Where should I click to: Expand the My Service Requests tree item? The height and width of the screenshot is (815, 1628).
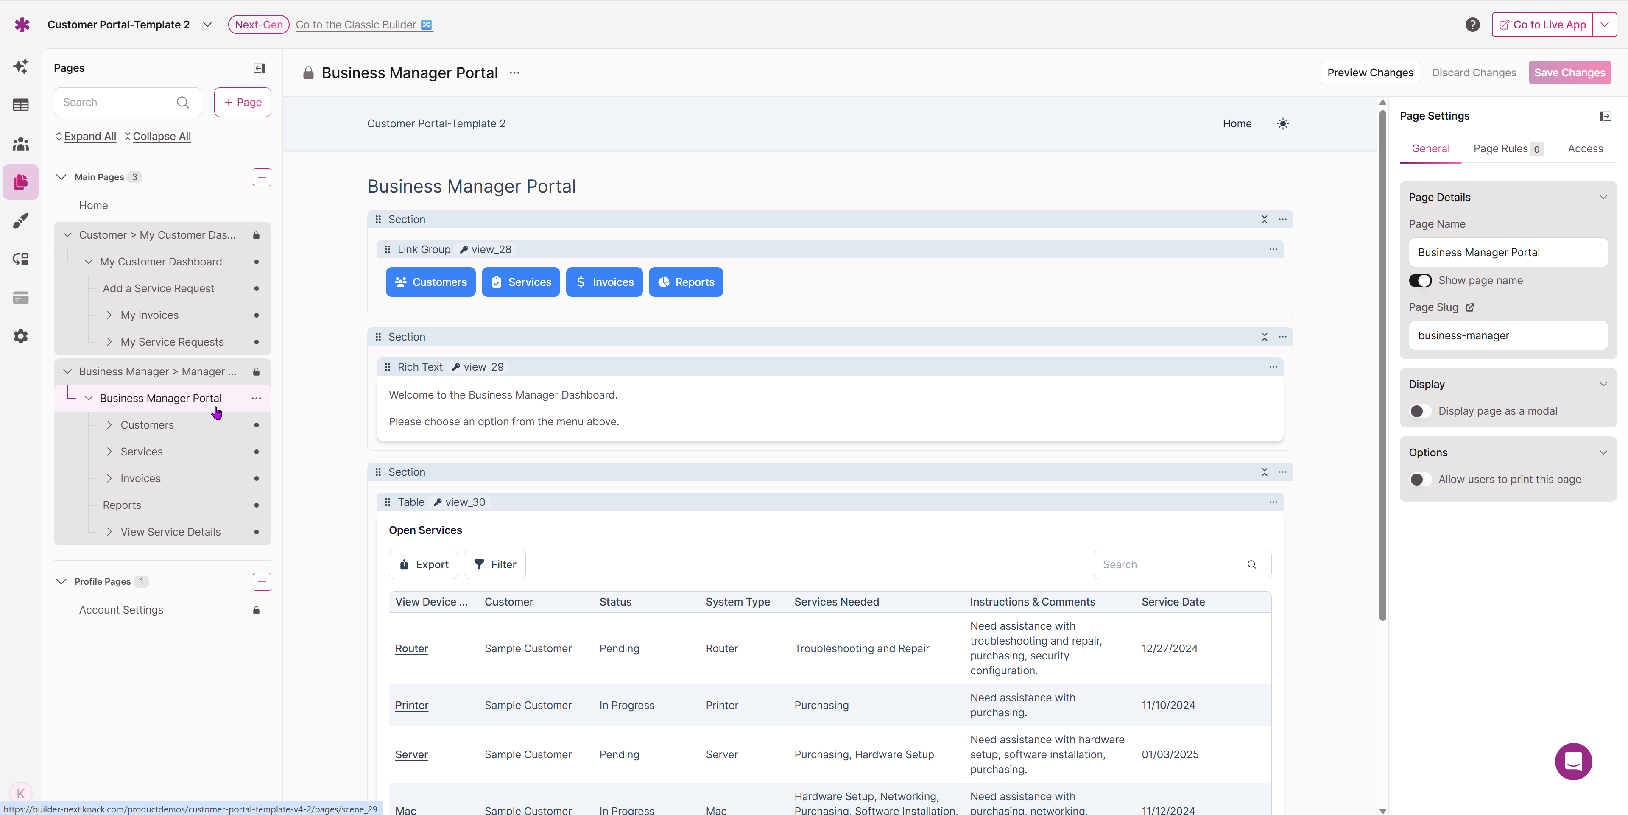(109, 342)
